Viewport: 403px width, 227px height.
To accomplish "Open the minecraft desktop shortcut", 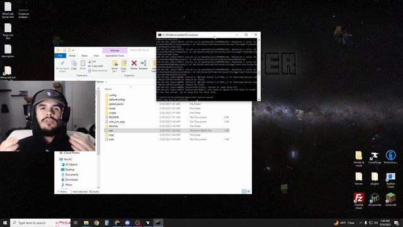I will tap(390, 199).
